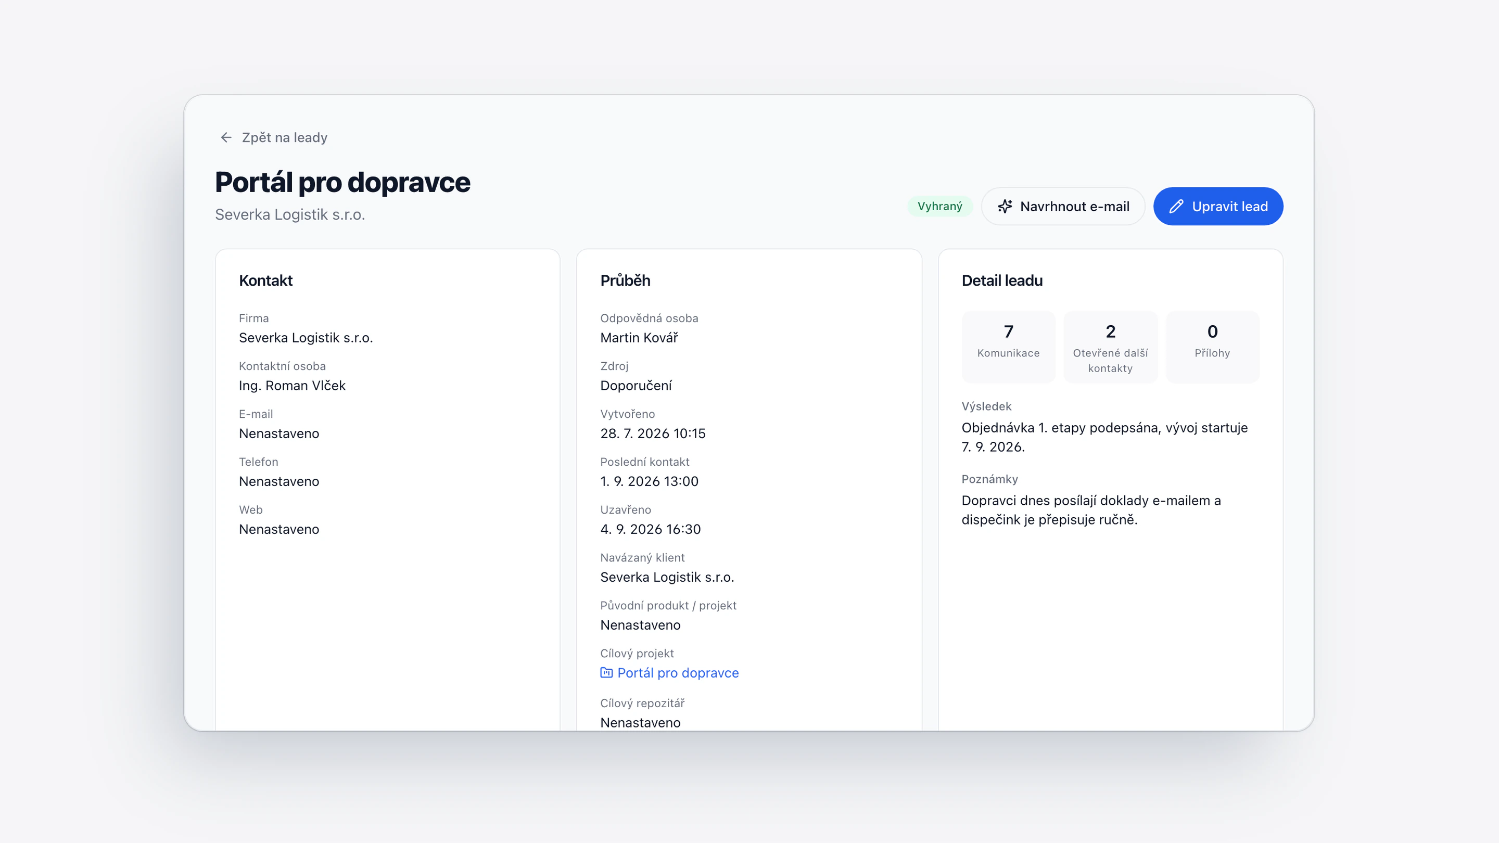Click the folder icon beside Portál pro dopravce link
Image resolution: width=1499 pixels, height=843 pixels.
[x=606, y=672]
